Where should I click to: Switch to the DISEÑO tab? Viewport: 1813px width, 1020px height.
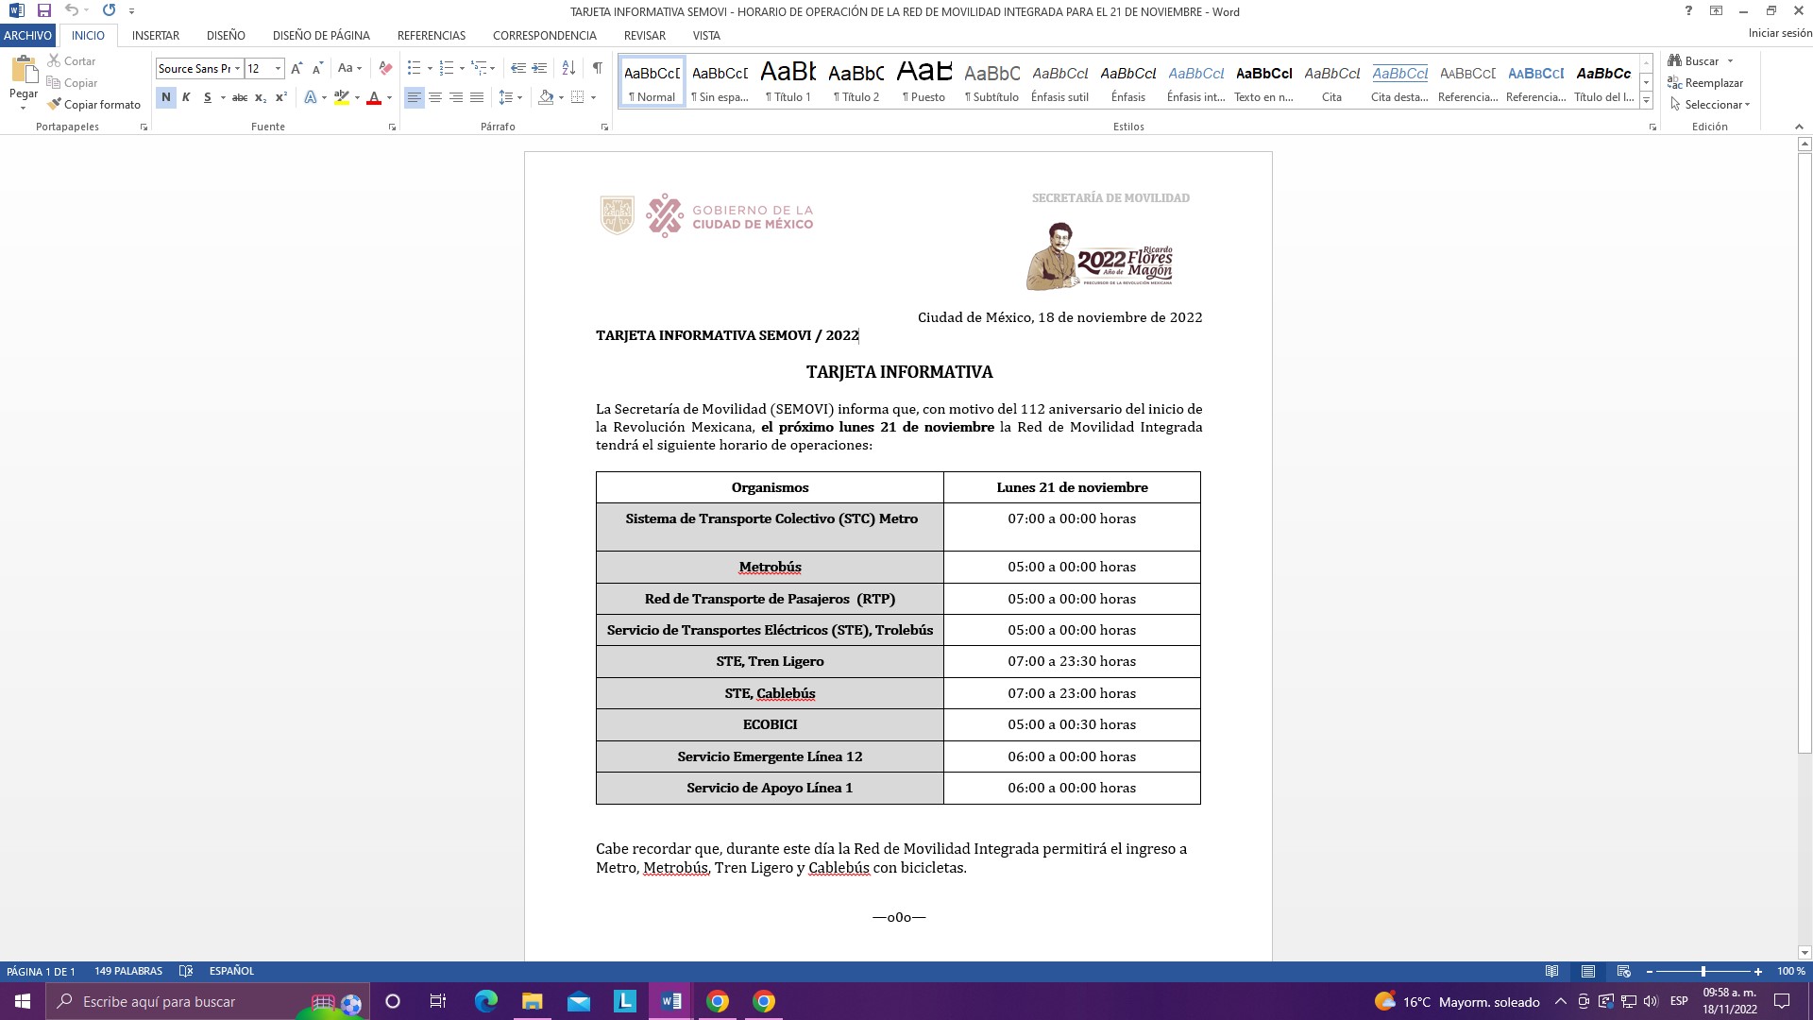pyautogui.click(x=226, y=35)
